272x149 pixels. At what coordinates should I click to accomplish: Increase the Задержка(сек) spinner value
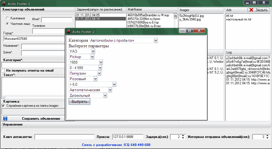click(x=183, y=136)
